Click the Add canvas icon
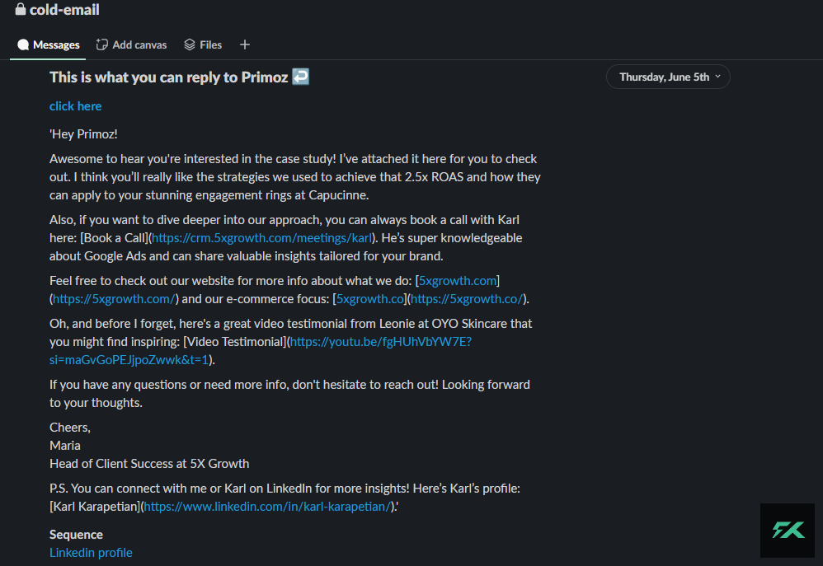Image resolution: width=823 pixels, height=566 pixels. (101, 45)
